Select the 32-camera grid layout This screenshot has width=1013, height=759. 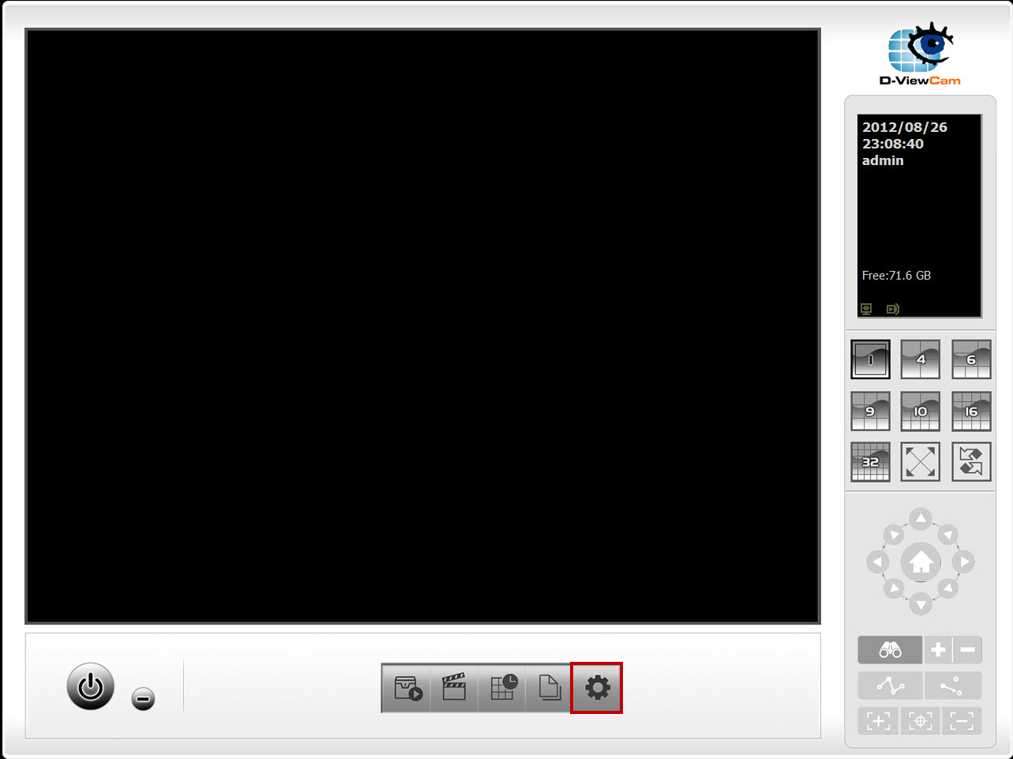tap(870, 462)
